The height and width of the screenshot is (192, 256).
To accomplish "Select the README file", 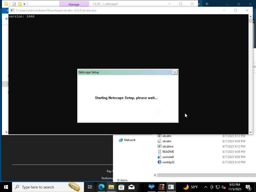I will [168, 152].
